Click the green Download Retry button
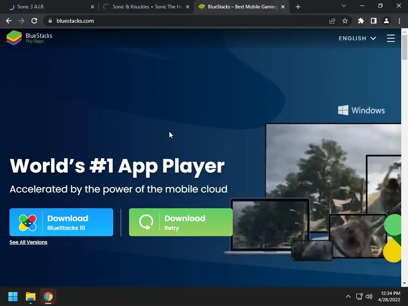Viewport: 408px width, 306px height. tap(181, 222)
